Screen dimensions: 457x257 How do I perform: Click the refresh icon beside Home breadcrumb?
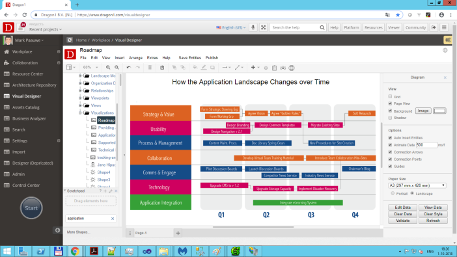point(70,40)
